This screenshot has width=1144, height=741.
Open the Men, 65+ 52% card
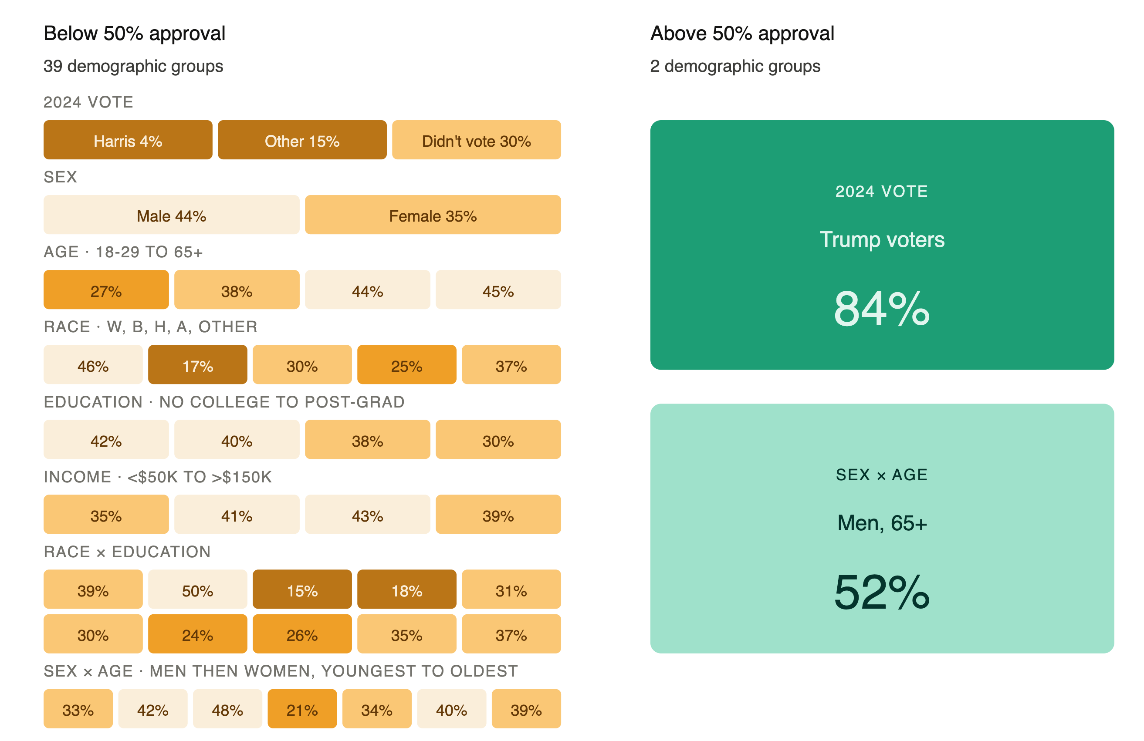click(x=882, y=528)
